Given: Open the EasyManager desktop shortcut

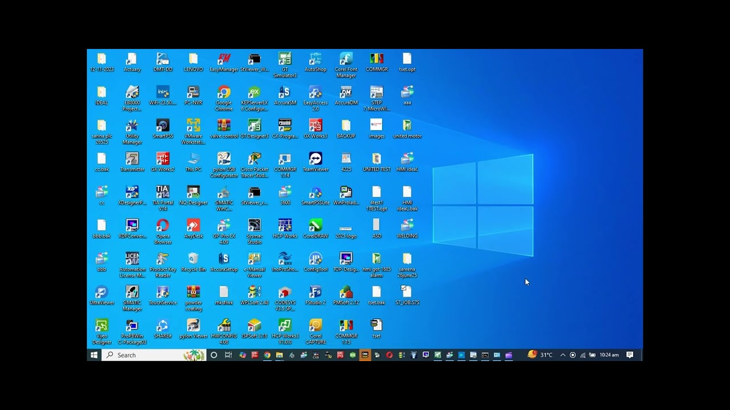Looking at the screenshot, I should coord(224,62).
